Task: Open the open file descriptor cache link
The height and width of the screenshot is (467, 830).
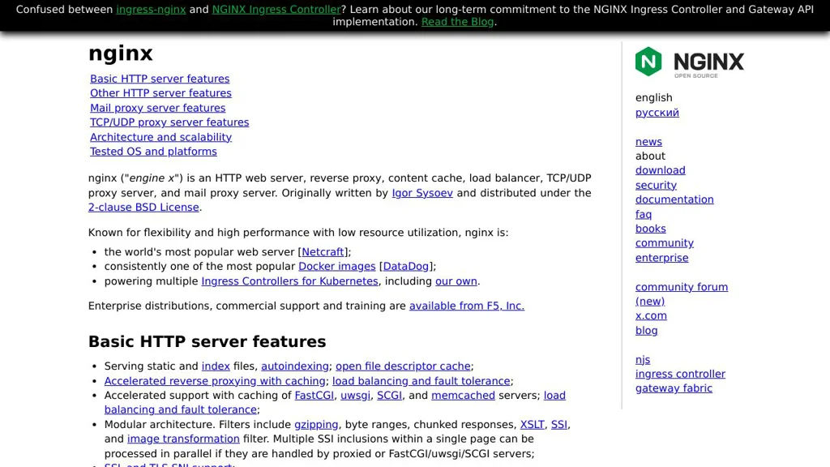Action: pos(403,366)
